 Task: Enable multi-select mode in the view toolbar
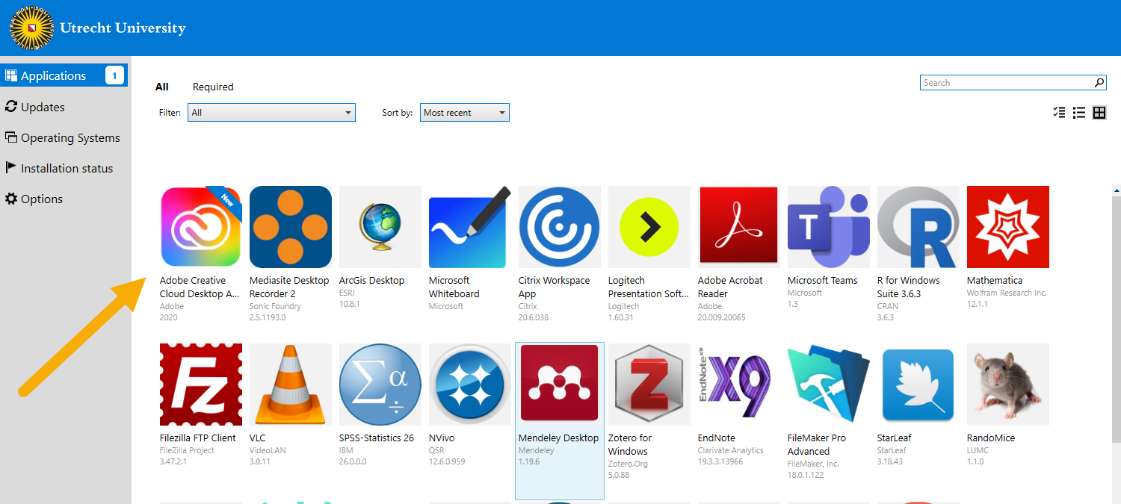1059,112
